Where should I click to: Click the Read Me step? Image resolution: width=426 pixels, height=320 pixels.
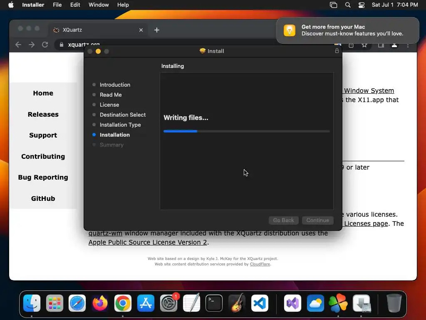[x=111, y=95]
